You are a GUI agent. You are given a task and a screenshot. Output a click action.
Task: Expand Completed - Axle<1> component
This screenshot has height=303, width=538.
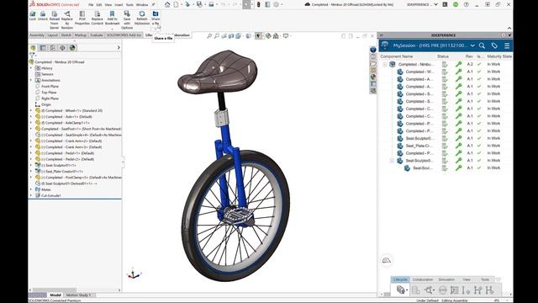click(31, 117)
